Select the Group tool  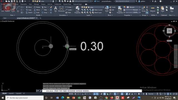144,9
